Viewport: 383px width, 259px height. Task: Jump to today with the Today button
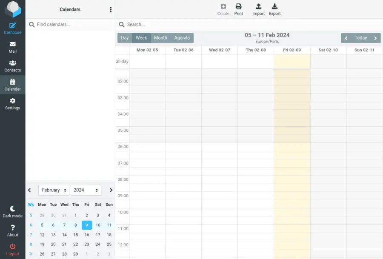[x=360, y=37]
